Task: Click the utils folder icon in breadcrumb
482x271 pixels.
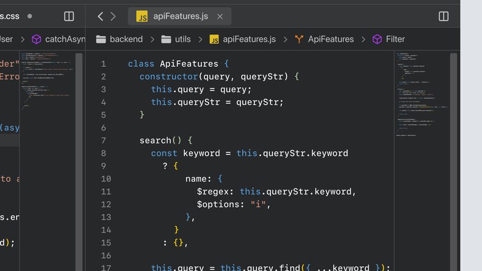Action: (166, 39)
